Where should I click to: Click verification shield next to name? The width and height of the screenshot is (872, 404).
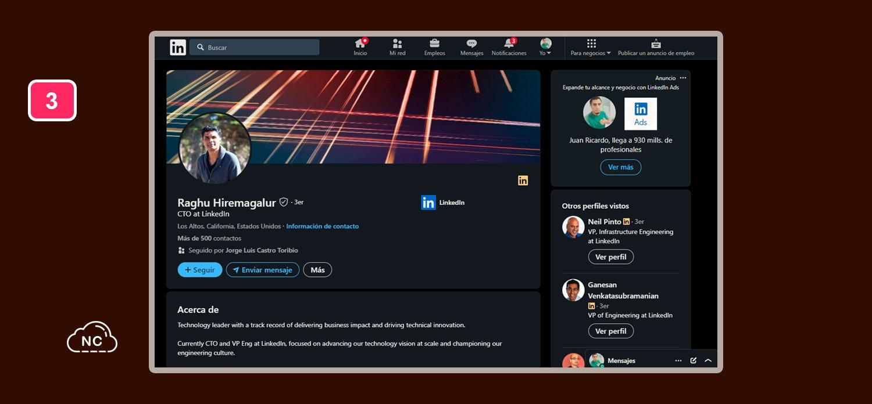coord(284,202)
